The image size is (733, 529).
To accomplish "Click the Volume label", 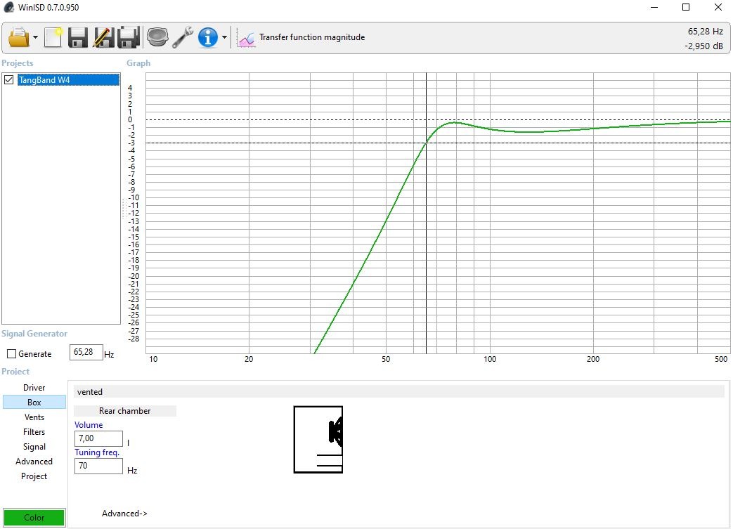I will [89, 425].
